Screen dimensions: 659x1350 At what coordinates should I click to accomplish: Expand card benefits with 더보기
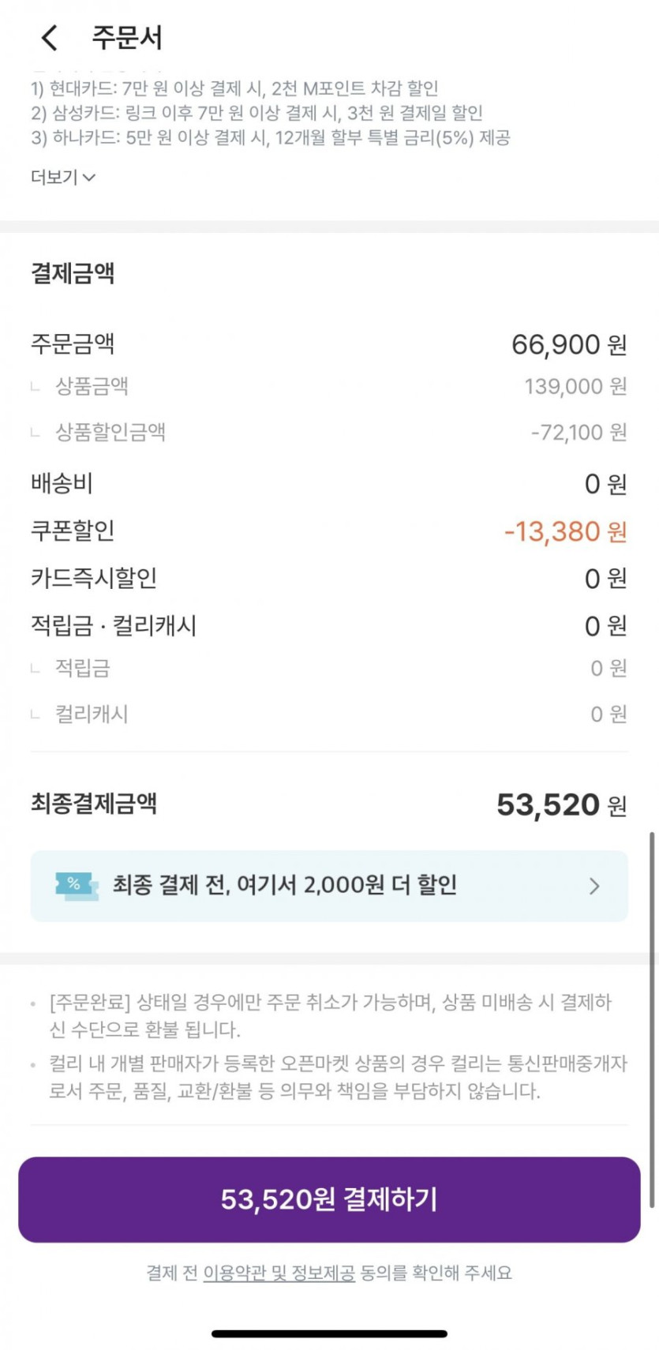click(62, 177)
